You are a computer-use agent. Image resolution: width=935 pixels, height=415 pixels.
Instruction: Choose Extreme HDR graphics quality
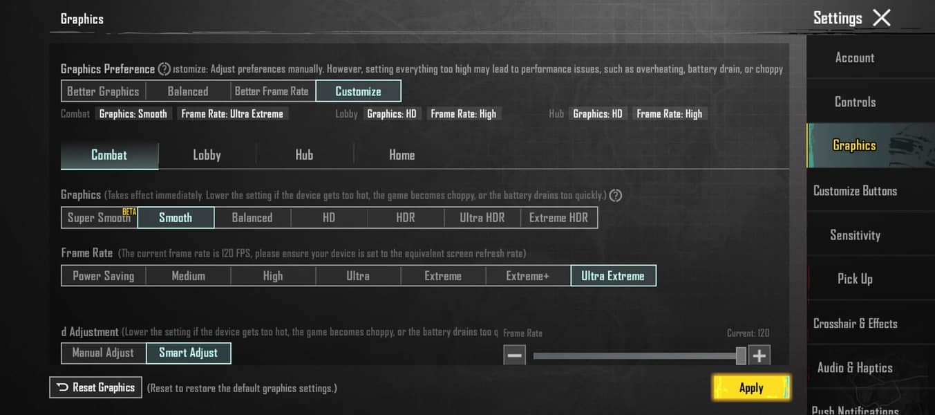tap(558, 218)
